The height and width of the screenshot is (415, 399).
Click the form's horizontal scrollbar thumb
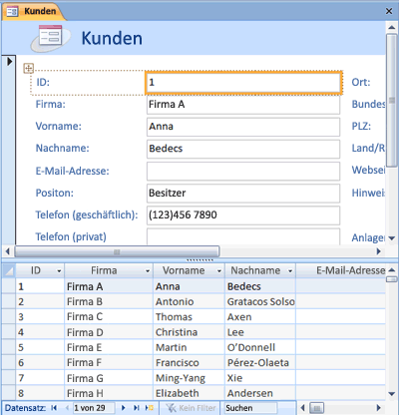(x=117, y=251)
